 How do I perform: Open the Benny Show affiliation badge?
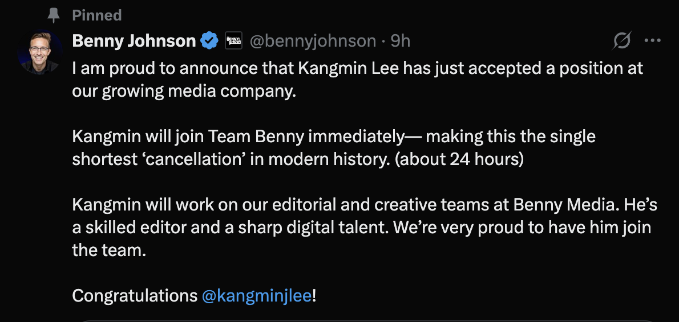point(234,41)
